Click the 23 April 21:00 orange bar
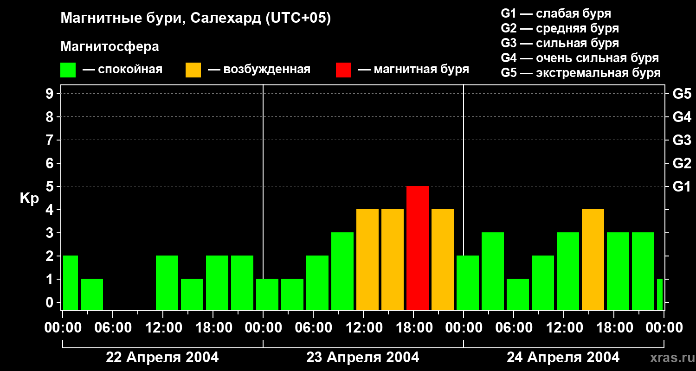The height and width of the screenshot is (371, 696). coord(443,260)
